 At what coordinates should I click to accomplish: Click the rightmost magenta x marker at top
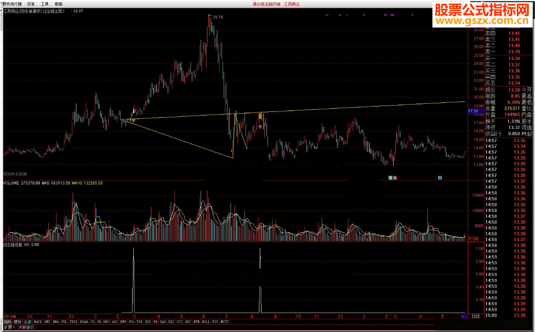pos(413,15)
